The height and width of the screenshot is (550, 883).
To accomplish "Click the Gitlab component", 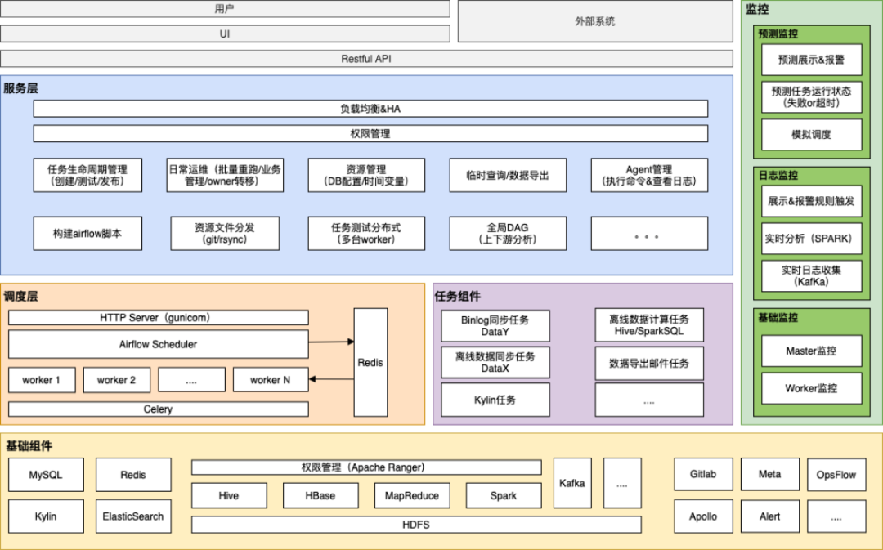I will click(x=702, y=474).
